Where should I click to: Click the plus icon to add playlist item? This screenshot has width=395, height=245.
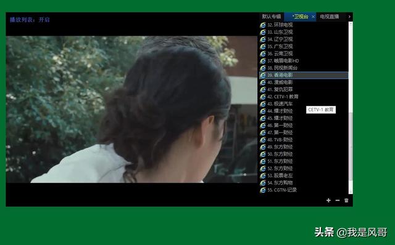pyautogui.click(x=328, y=200)
